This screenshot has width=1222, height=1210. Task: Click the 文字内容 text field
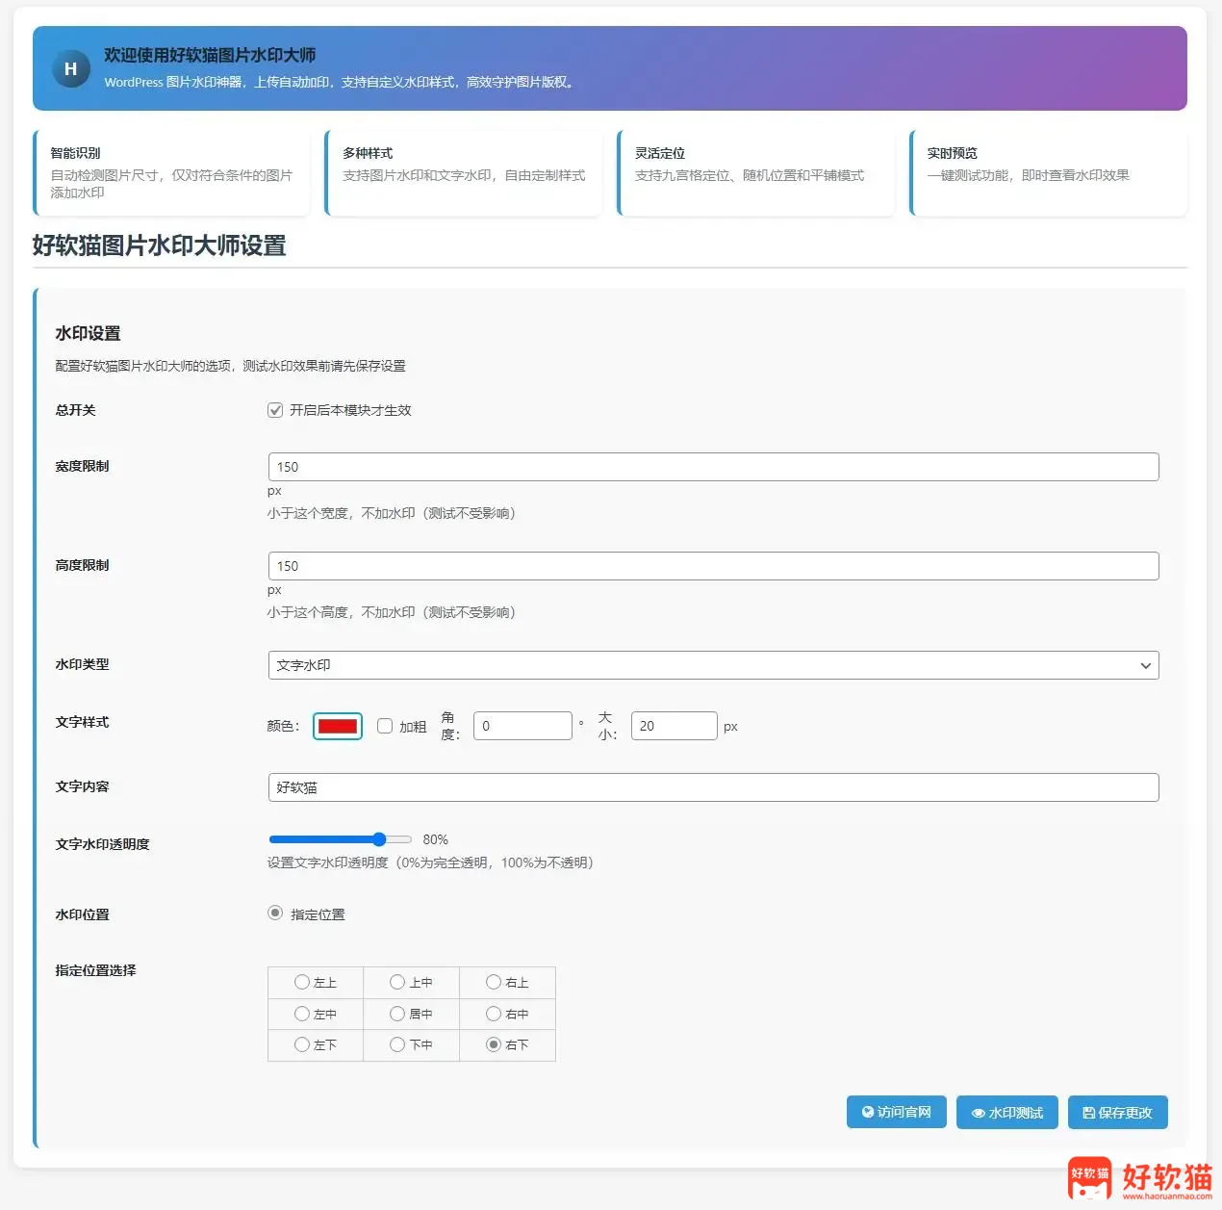(712, 787)
